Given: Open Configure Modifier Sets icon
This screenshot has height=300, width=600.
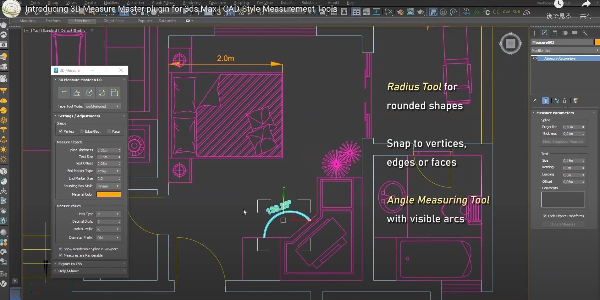Looking at the screenshot, I should click(576, 101).
